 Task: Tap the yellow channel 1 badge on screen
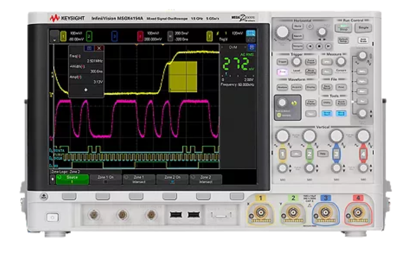[x=63, y=36]
